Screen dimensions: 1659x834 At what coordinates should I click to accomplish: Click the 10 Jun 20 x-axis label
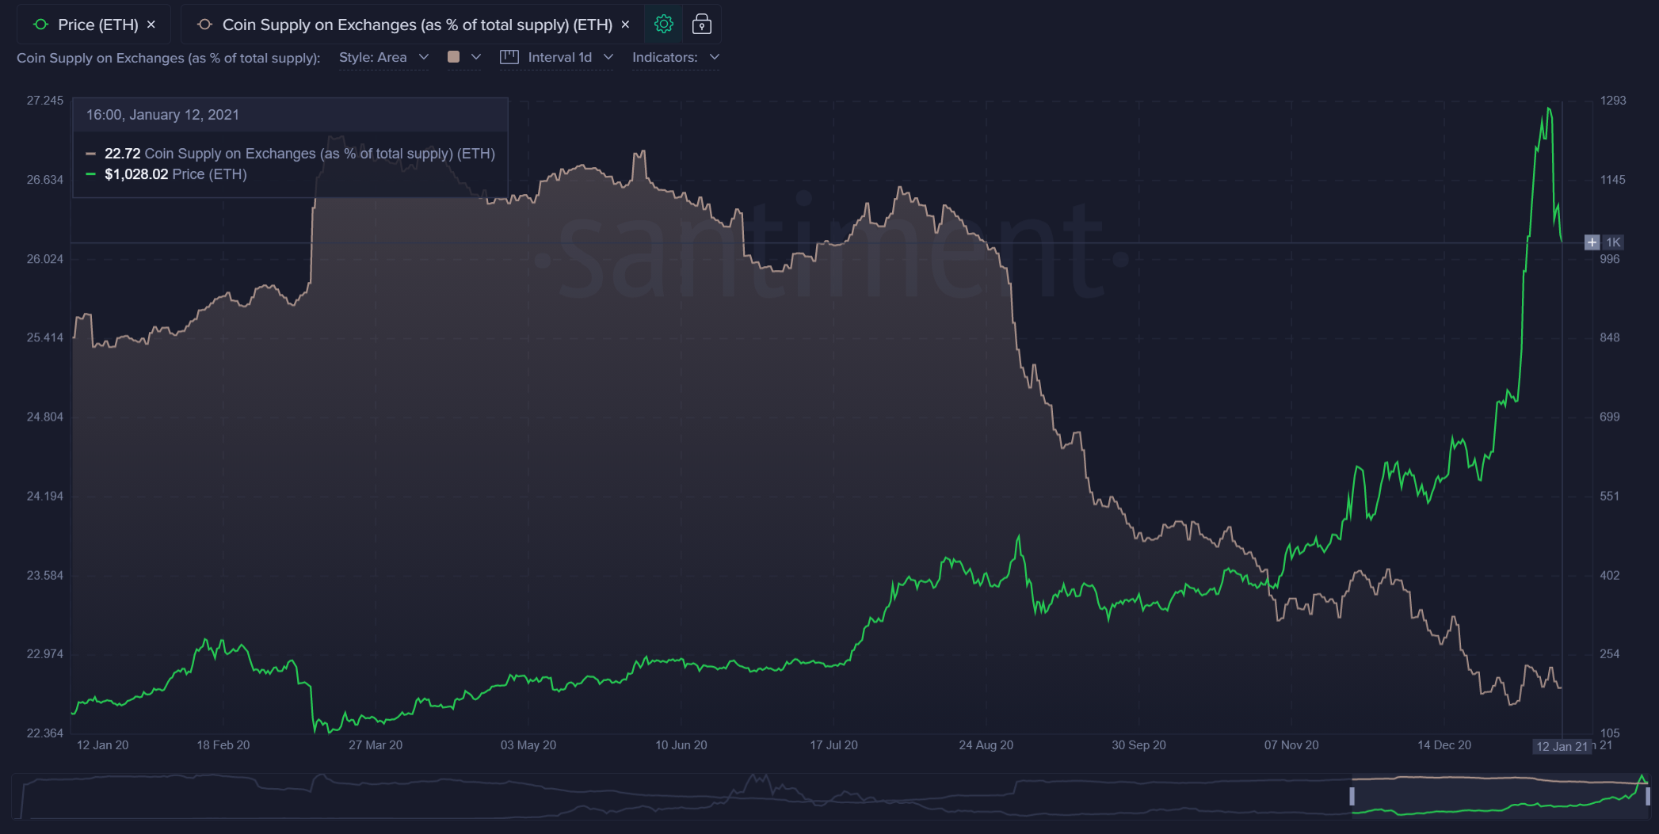click(x=681, y=745)
